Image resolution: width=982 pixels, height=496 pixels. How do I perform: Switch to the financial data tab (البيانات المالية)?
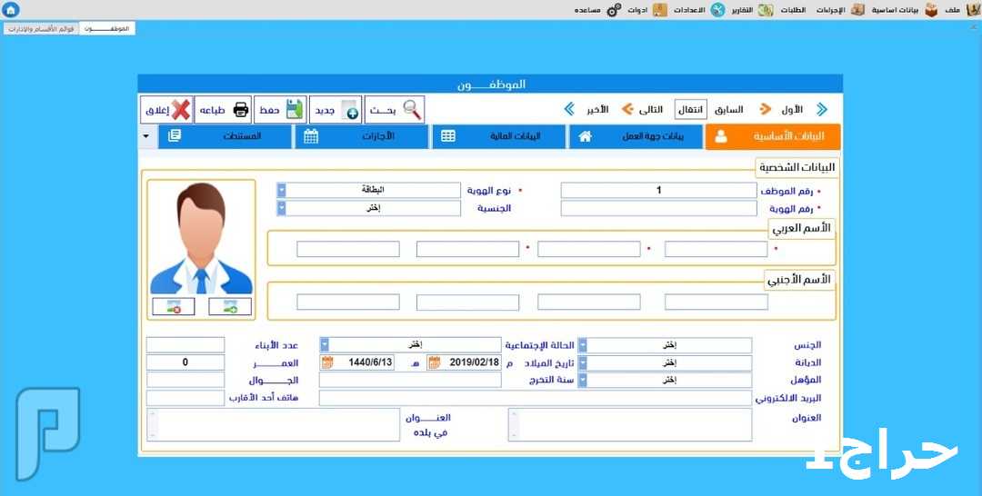[498, 137]
